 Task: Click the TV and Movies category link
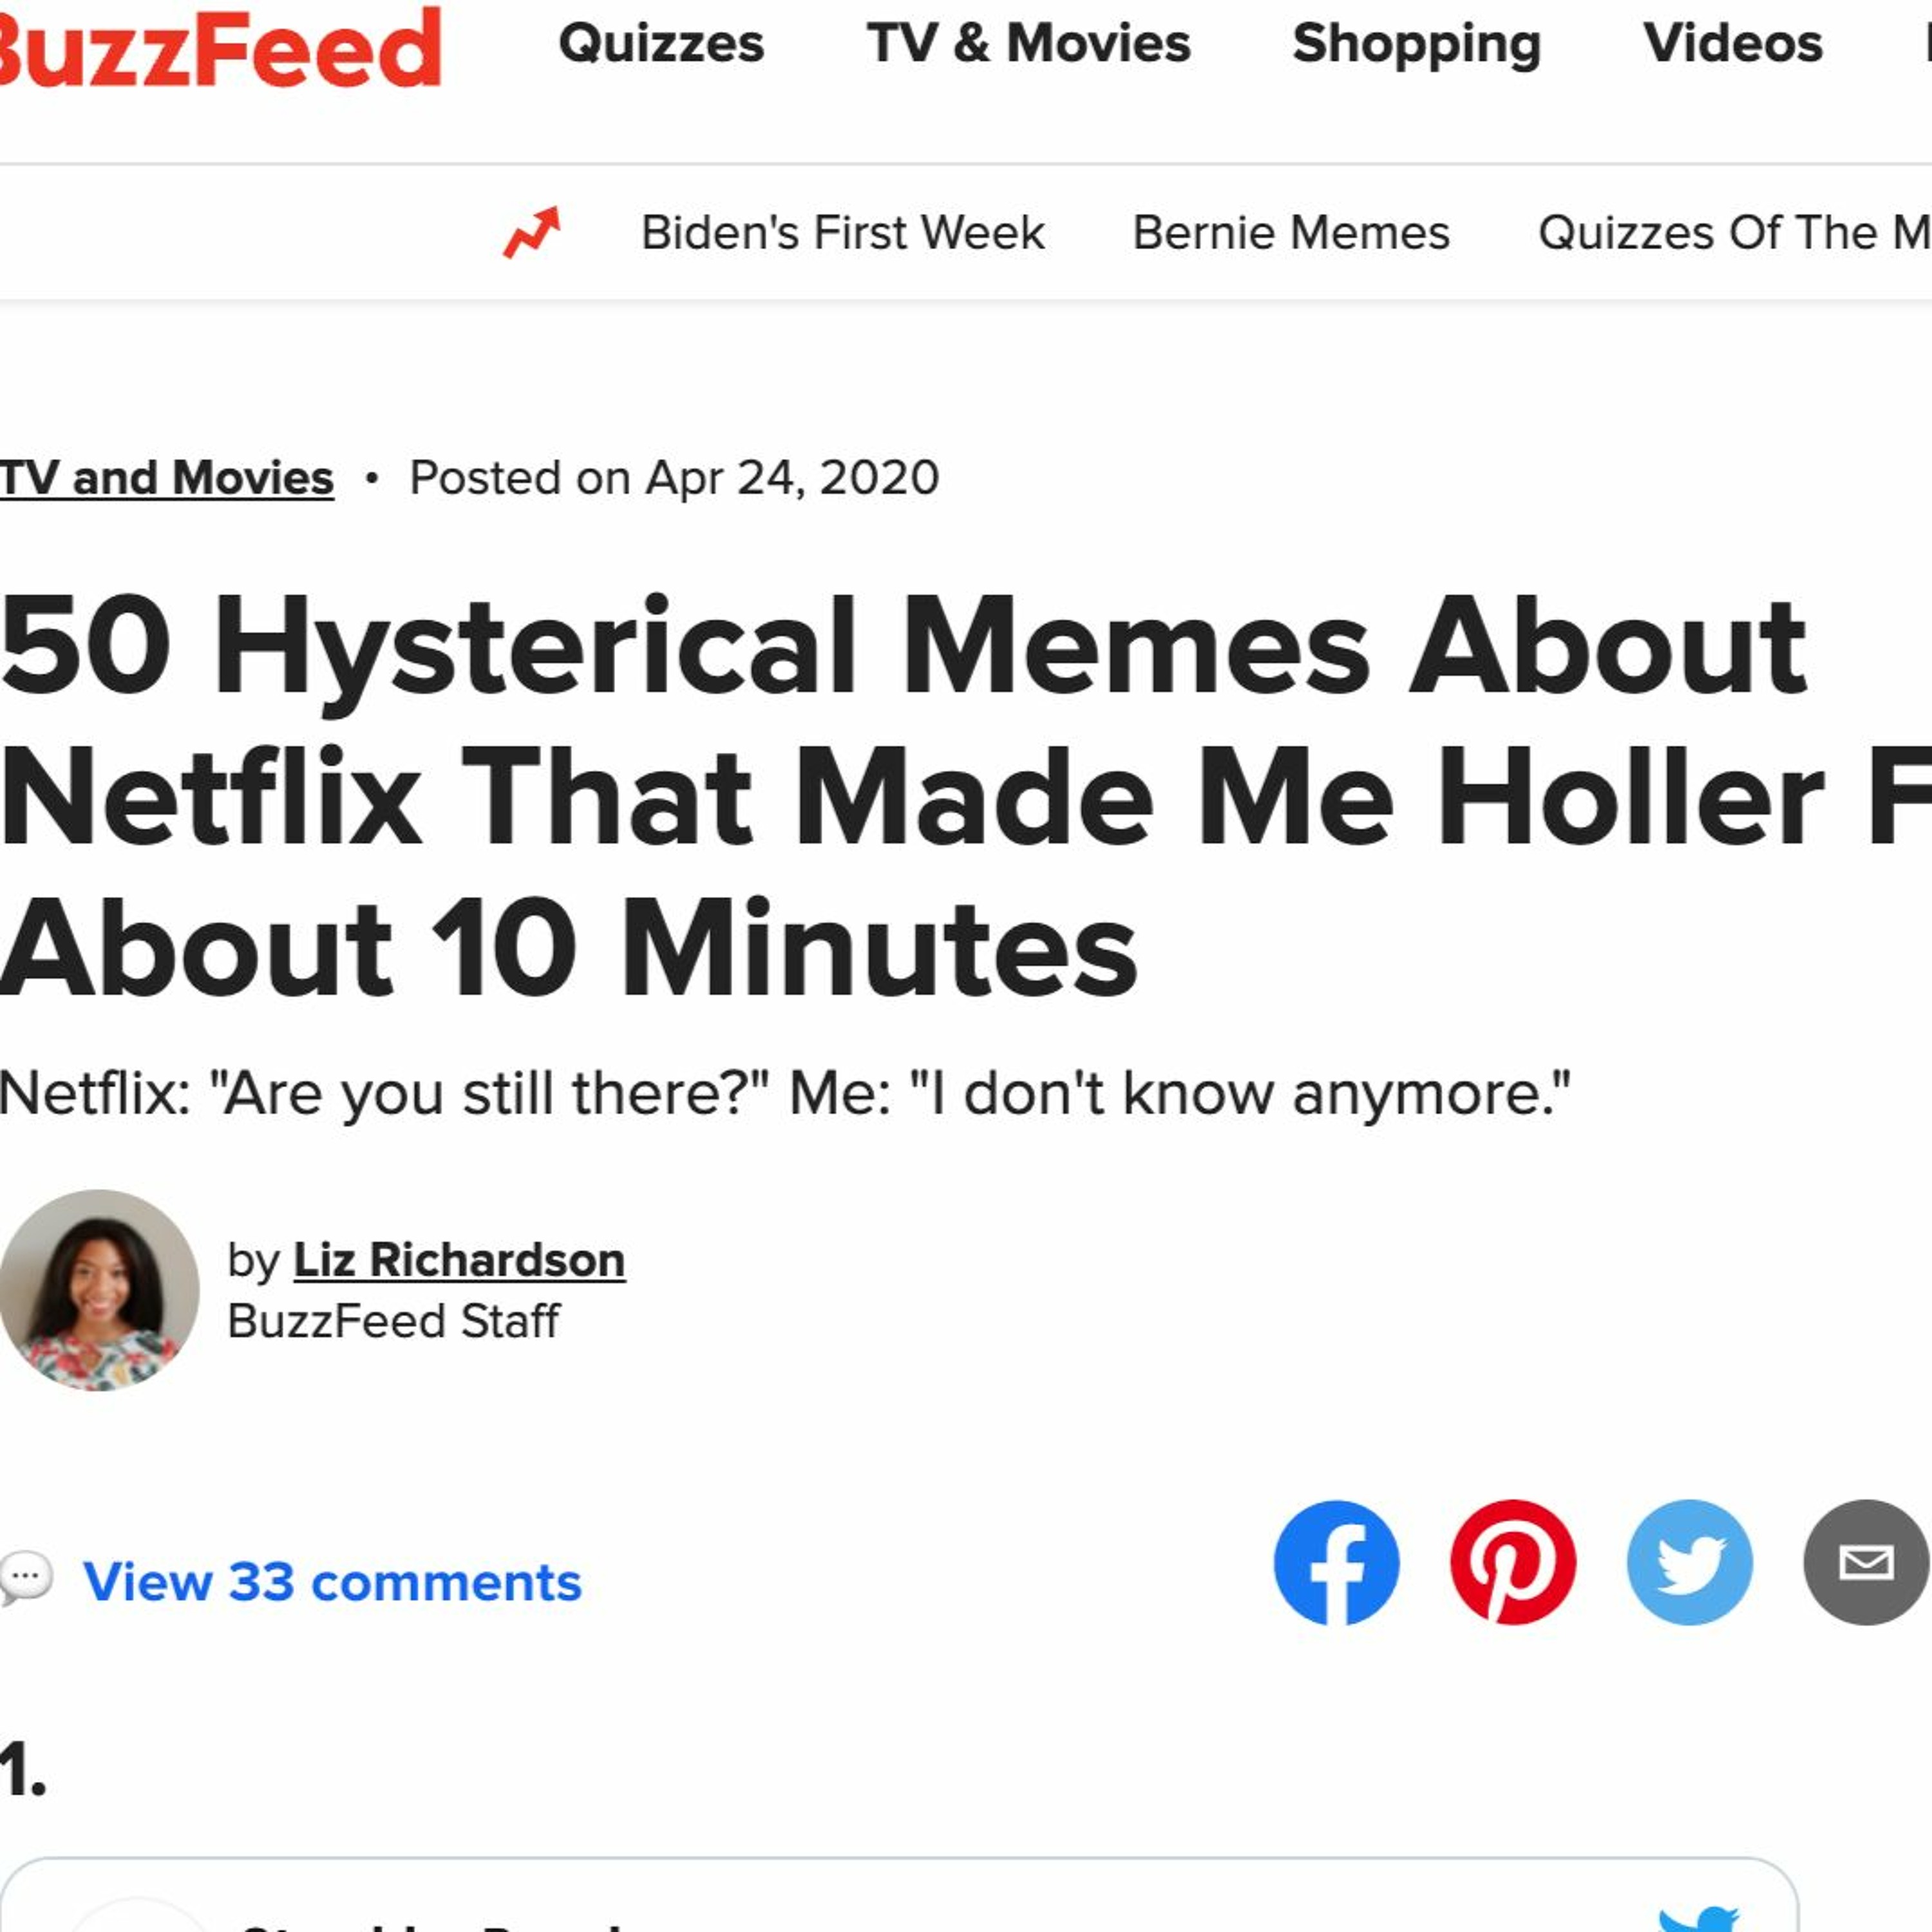(x=167, y=478)
